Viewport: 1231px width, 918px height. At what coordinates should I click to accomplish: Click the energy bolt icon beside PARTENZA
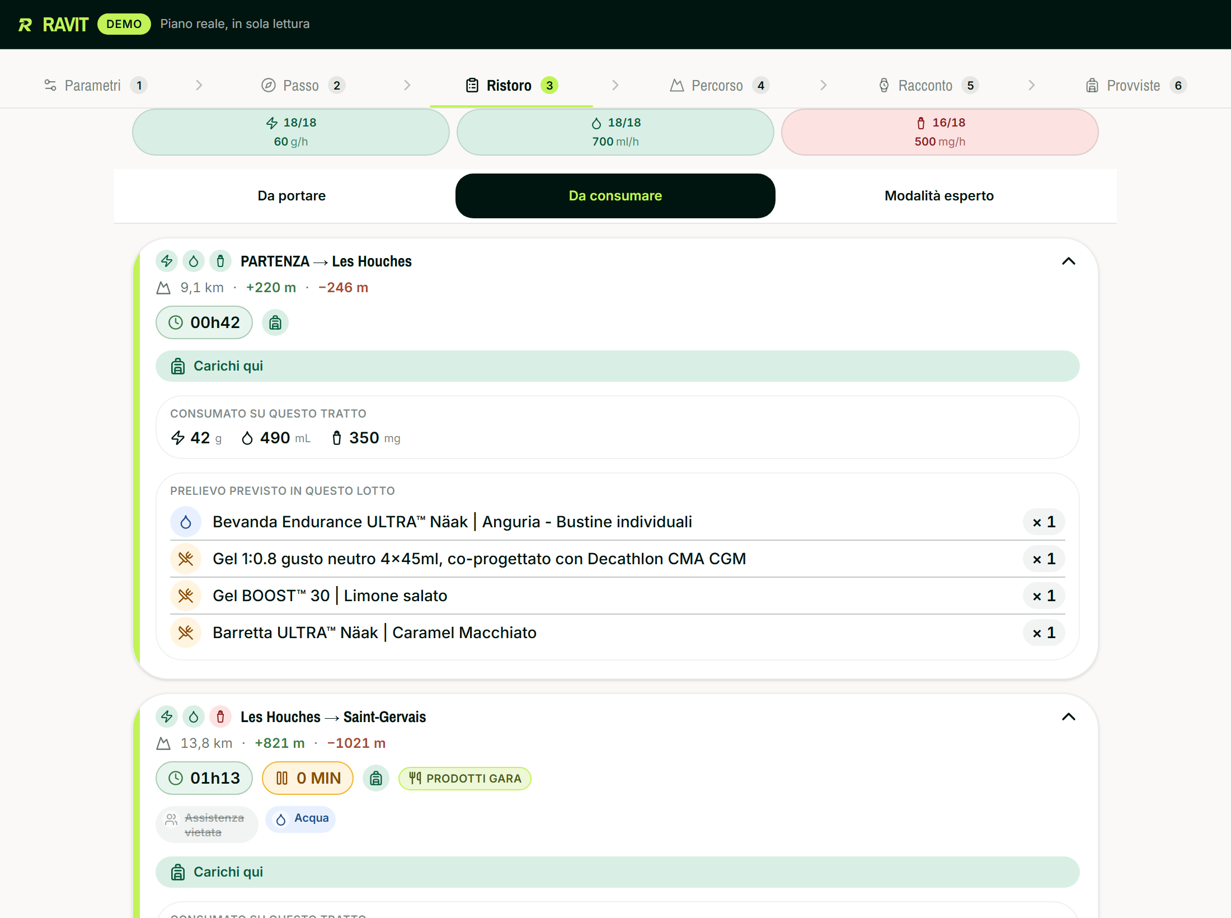[x=167, y=261]
